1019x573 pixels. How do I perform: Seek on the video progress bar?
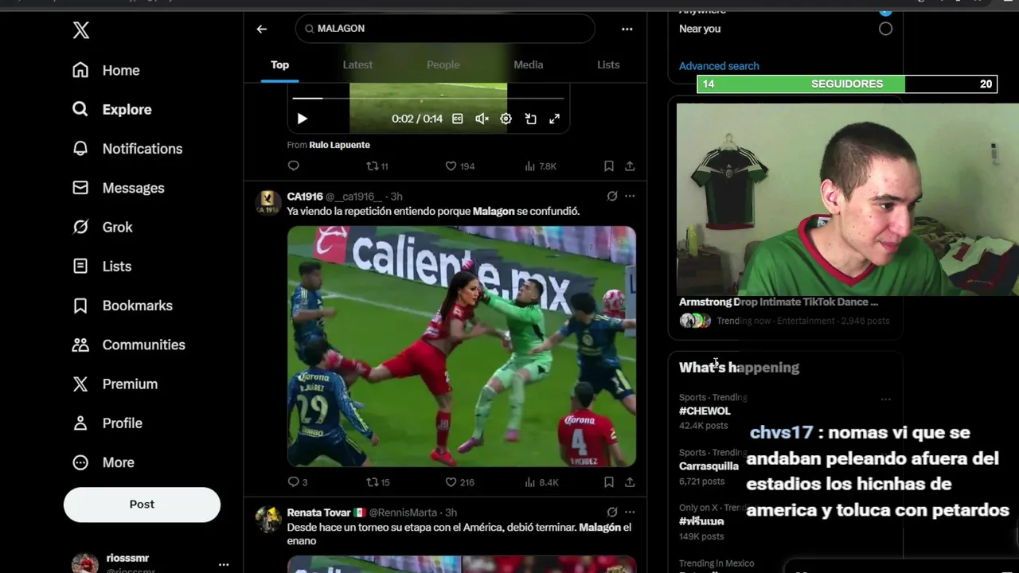[428, 99]
